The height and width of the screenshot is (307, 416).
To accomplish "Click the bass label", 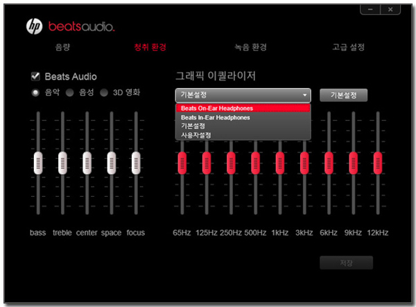I will point(37,233).
